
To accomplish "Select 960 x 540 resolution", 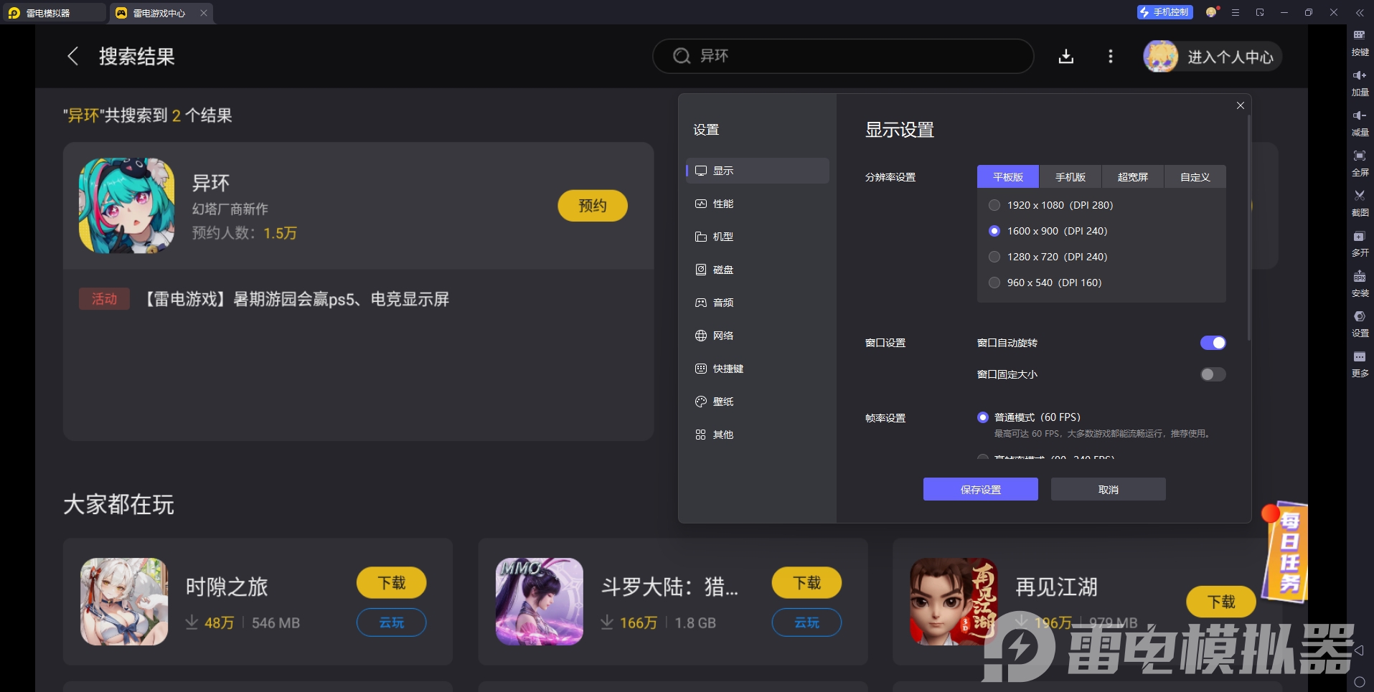I will [994, 283].
